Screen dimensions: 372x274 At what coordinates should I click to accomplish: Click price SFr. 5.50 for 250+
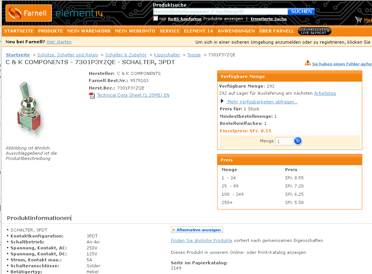(x=294, y=202)
